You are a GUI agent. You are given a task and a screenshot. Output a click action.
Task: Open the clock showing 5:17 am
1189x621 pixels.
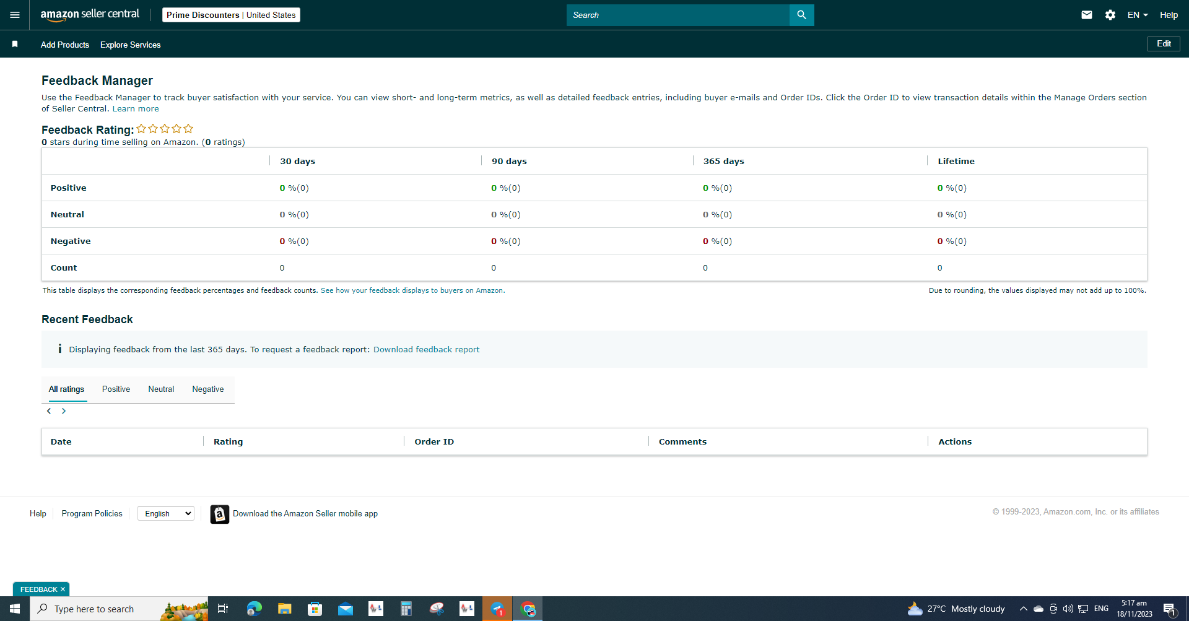coord(1135,609)
